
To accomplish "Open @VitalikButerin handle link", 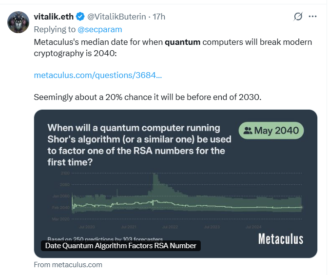I will pyautogui.click(x=116, y=17).
